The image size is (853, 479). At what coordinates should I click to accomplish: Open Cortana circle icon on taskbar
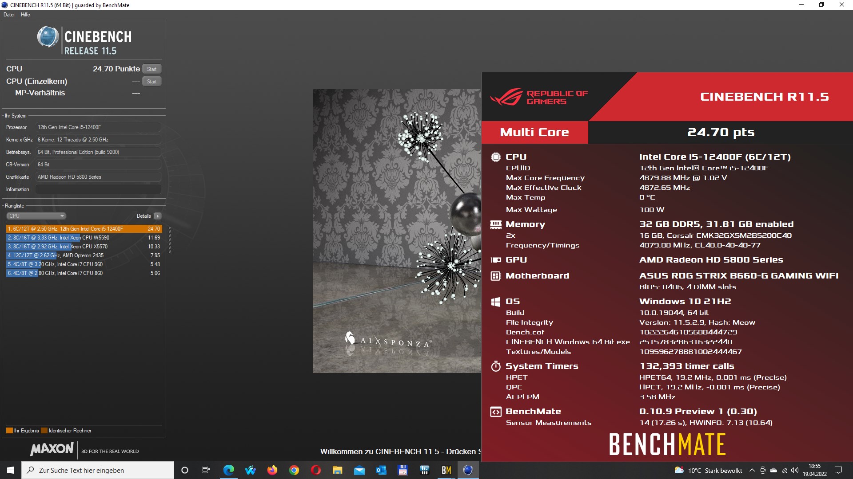[185, 470]
